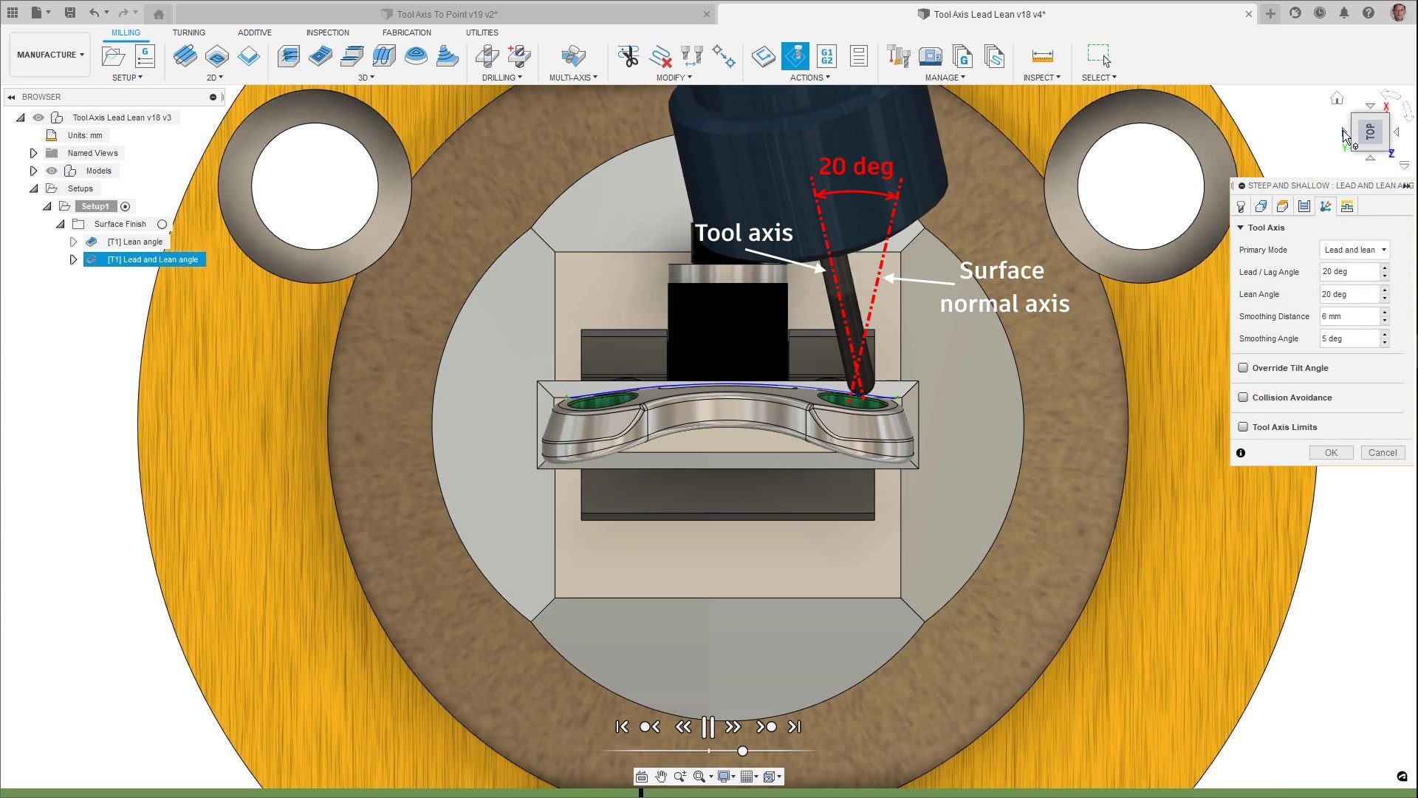Open the Manufacture workspace dropdown

point(50,55)
